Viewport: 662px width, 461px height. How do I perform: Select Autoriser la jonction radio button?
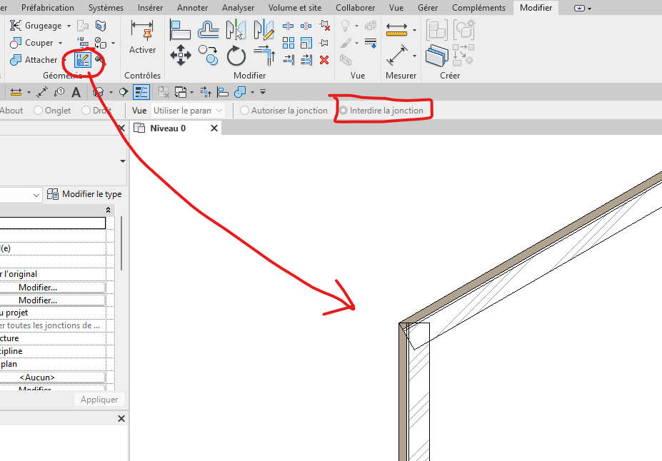click(284, 111)
